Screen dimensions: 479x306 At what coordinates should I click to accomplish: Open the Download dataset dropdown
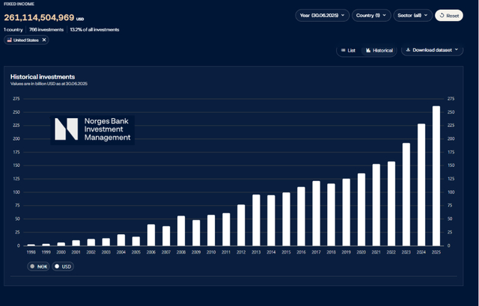pos(432,50)
